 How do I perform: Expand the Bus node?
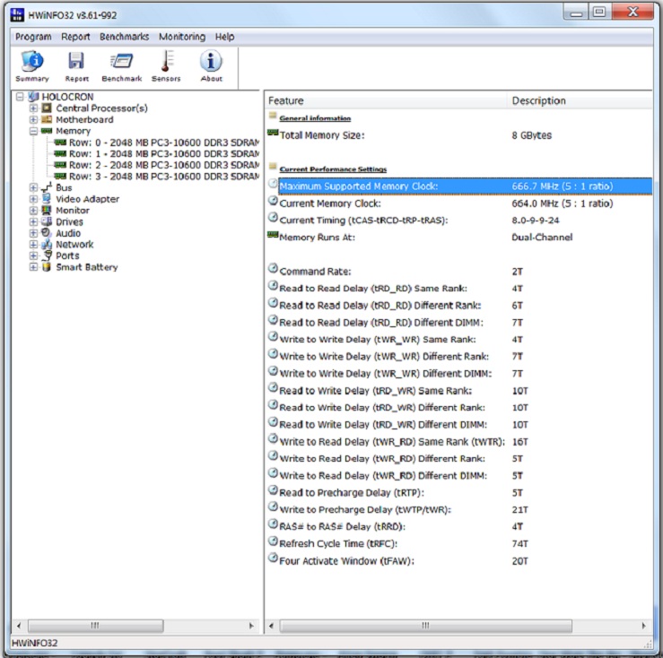tap(33, 187)
